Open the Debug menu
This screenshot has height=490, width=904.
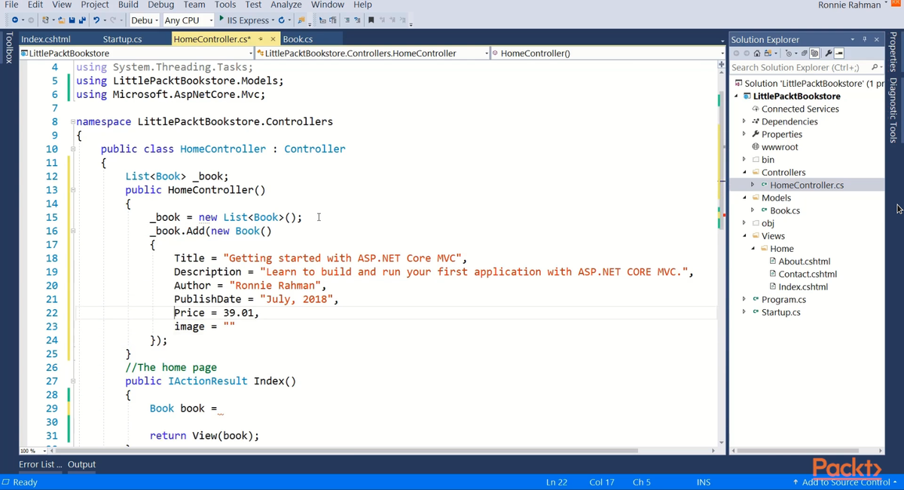point(160,5)
